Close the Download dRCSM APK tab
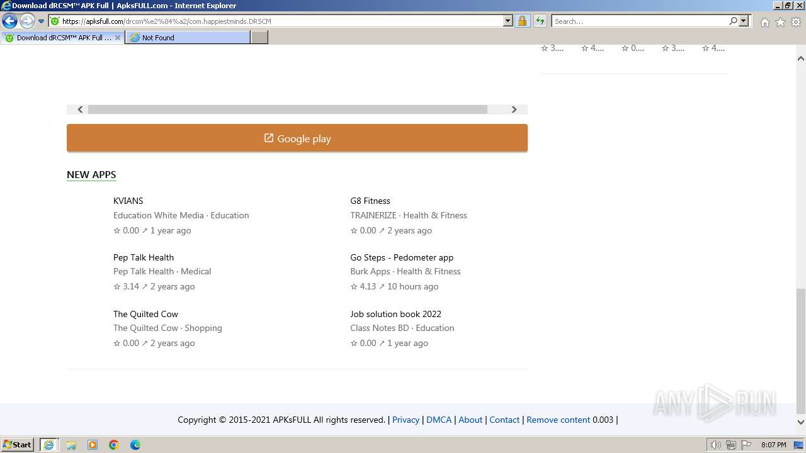The height and width of the screenshot is (453, 806). 117,38
